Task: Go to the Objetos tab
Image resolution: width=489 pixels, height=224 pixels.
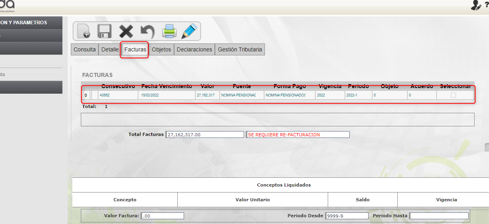Action: (x=161, y=49)
